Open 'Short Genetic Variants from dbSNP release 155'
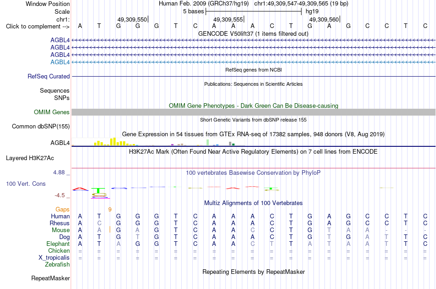The image size is (436, 289). tap(253, 120)
